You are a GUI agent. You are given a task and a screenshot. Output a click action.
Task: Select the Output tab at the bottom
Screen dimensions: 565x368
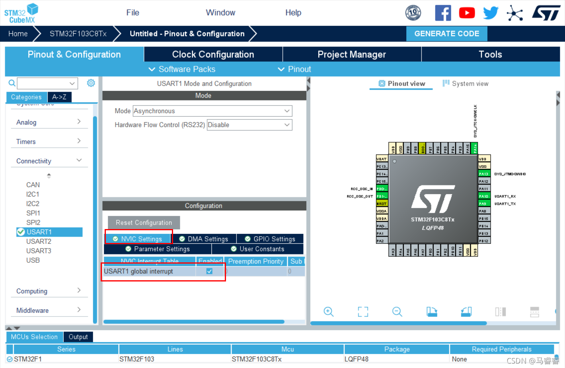[78, 337]
